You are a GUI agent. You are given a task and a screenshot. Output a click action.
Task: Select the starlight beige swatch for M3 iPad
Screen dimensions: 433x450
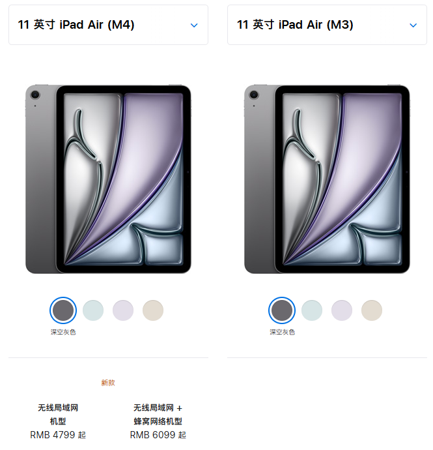click(x=372, y=310)
